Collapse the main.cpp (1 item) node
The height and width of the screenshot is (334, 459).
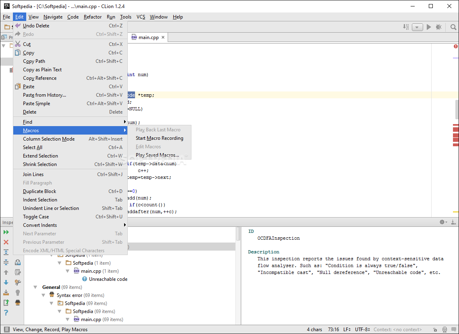(x=68, y=271)
